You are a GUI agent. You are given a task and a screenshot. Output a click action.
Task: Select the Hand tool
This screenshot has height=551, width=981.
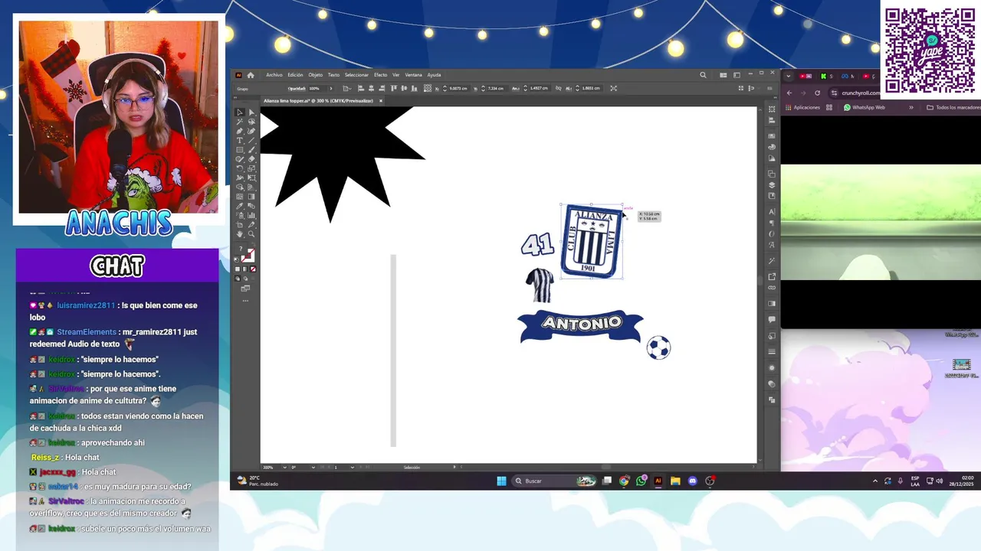240,233
